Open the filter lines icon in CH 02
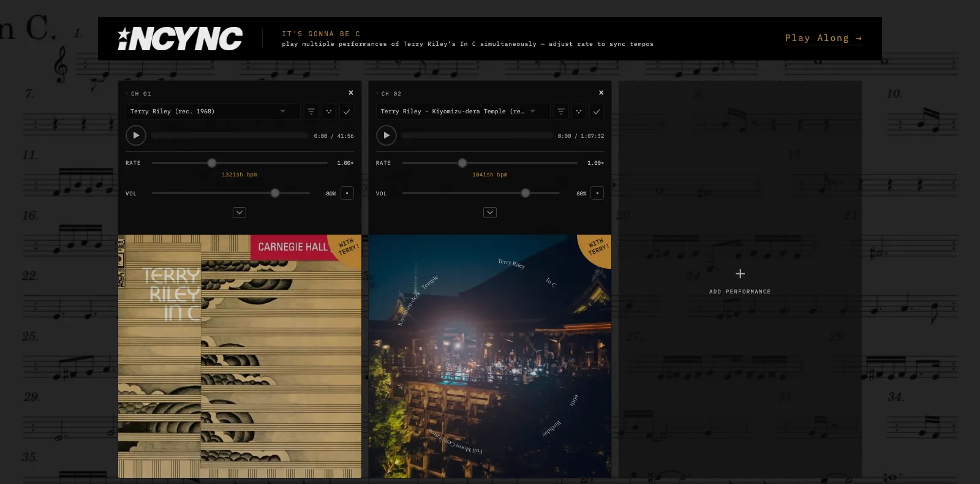 pyautogui.click(x=561, y=112)
